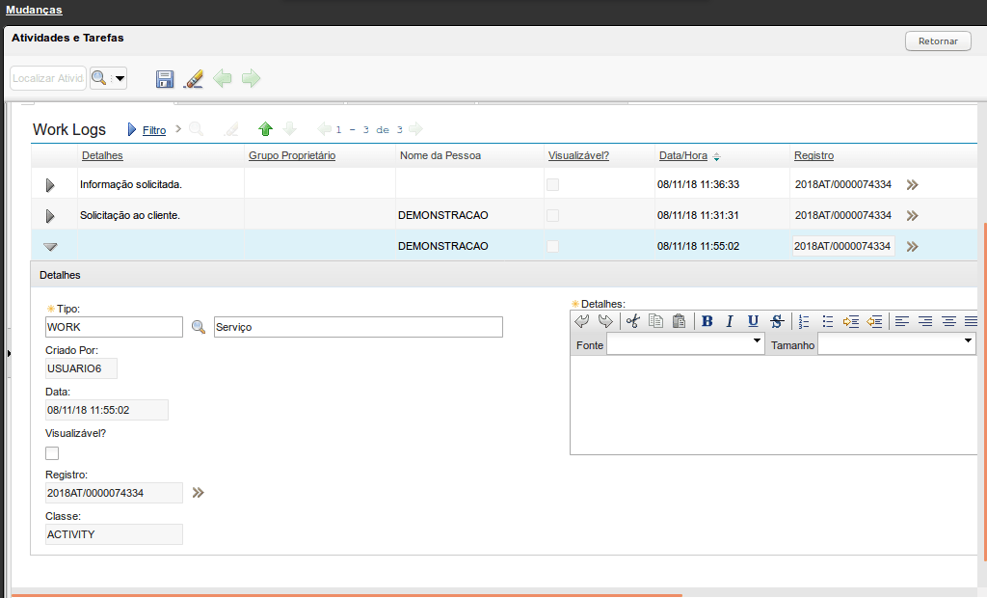Click the orange vertical scrollbar on the right
This screenshot has width=987, height=598.
(x=984, y=392)
